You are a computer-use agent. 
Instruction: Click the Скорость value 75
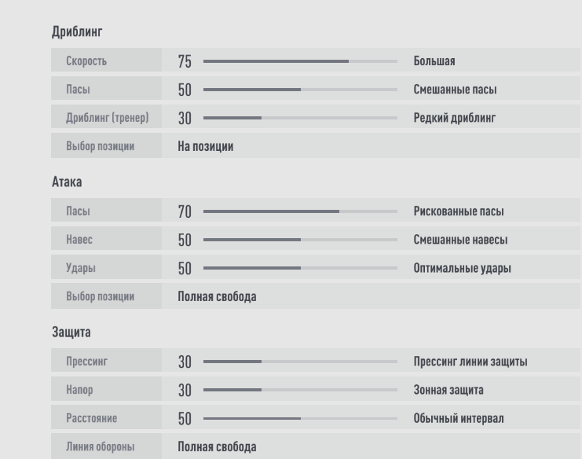[185, 61]
